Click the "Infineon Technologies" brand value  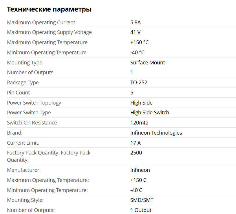click(x=156, y=133)
